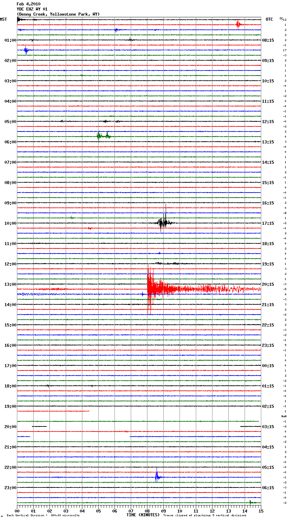This screenshot has height=520, width=288.
Task: Click the MST column header
Action: pyautogui.click(x=3, y=19)
